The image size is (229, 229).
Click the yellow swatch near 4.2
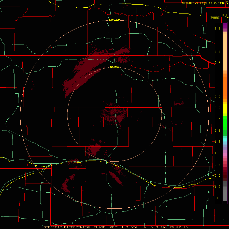(225, 109)
